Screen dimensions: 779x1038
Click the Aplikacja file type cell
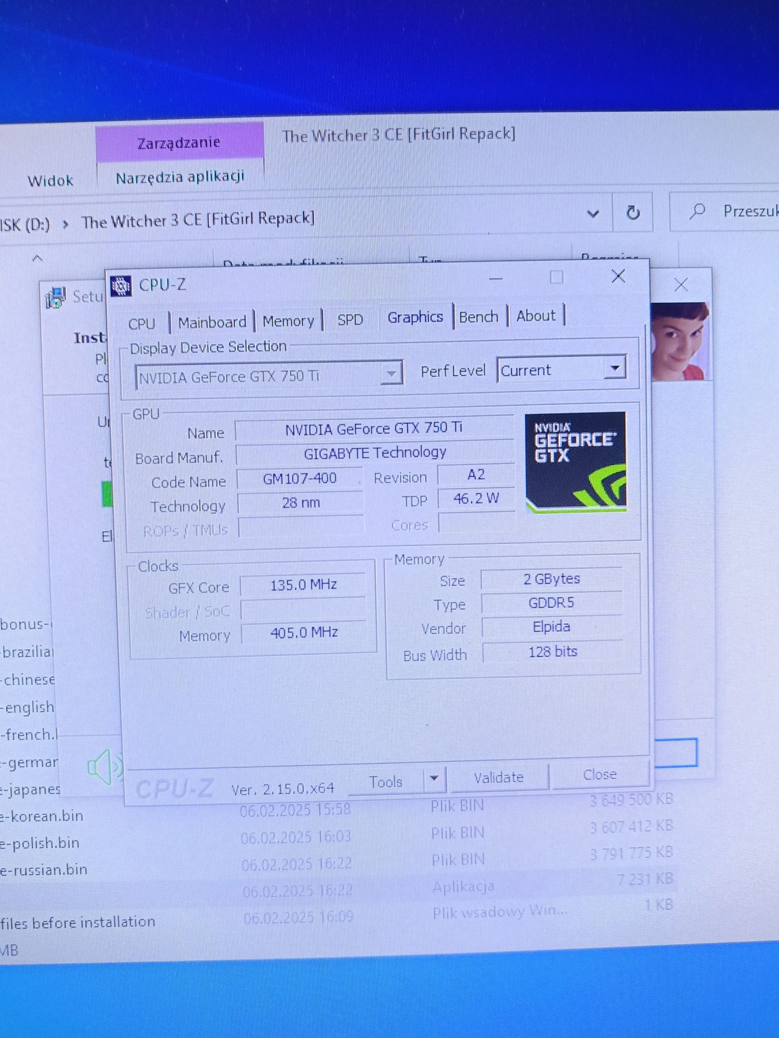(463, 887)
